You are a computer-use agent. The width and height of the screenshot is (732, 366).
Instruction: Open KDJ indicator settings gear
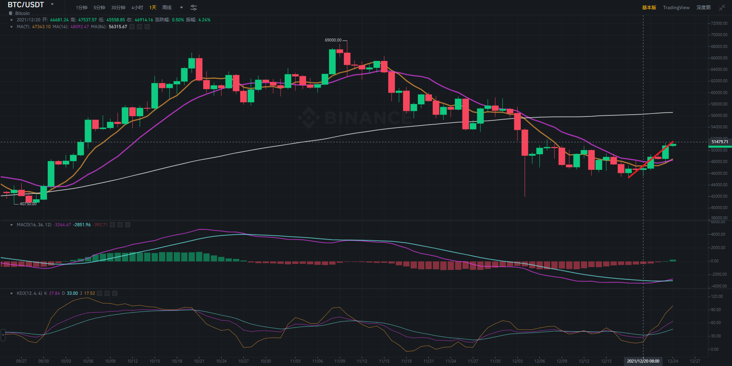[x=107, y=293]
